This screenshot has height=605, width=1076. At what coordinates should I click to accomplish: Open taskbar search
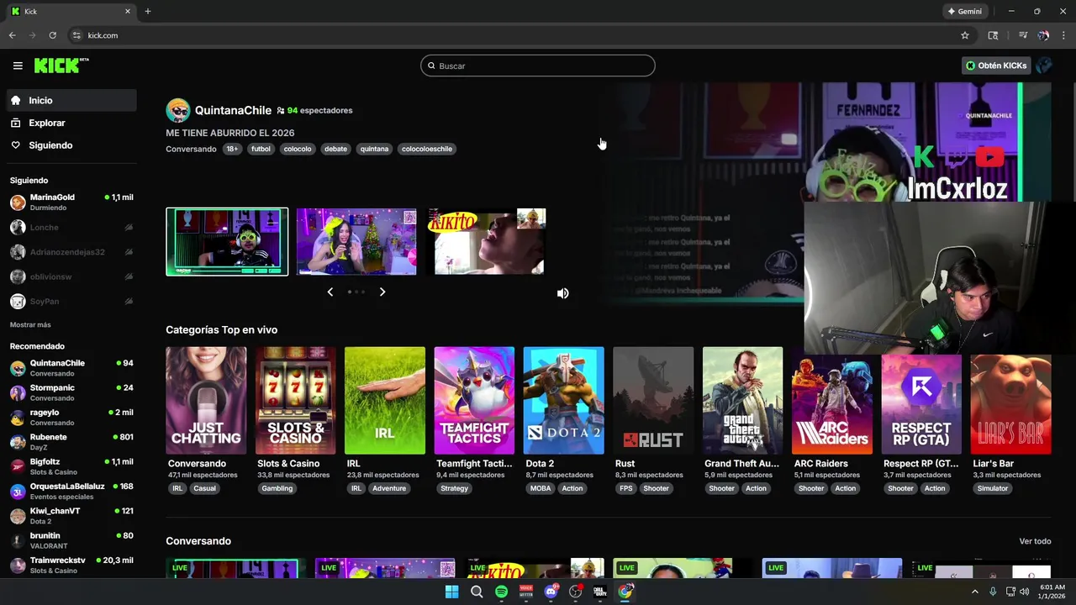pyautogui.click(x=477, y=592)
